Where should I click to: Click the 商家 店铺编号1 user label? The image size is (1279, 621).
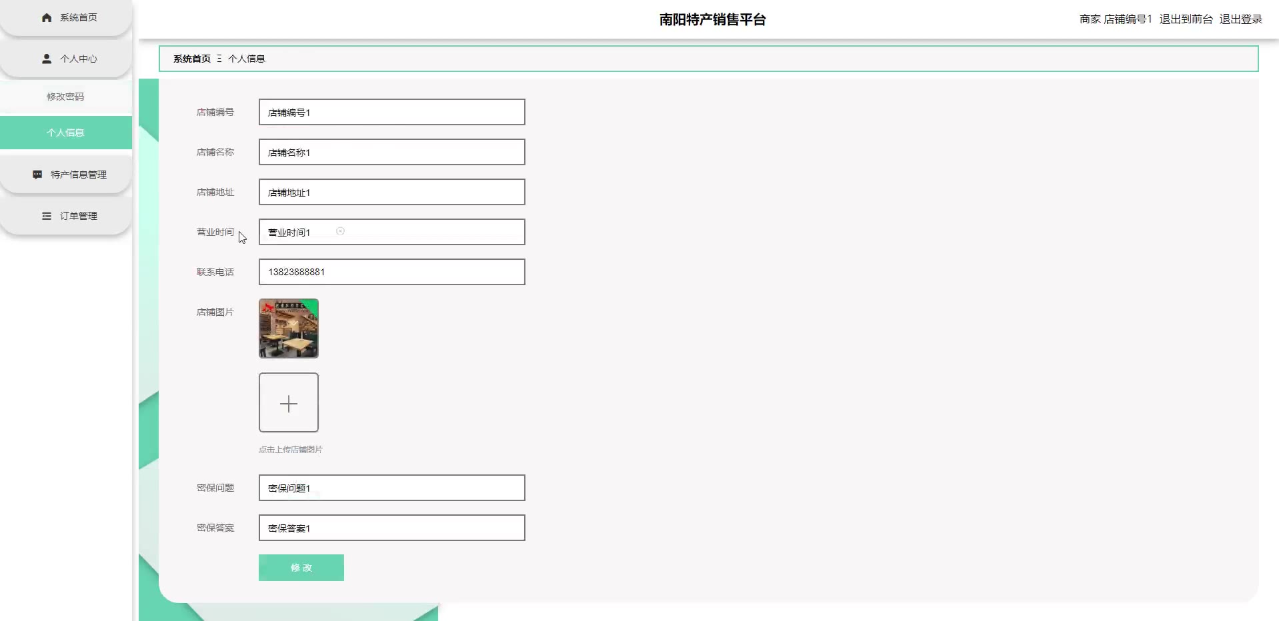point(1116,19)
